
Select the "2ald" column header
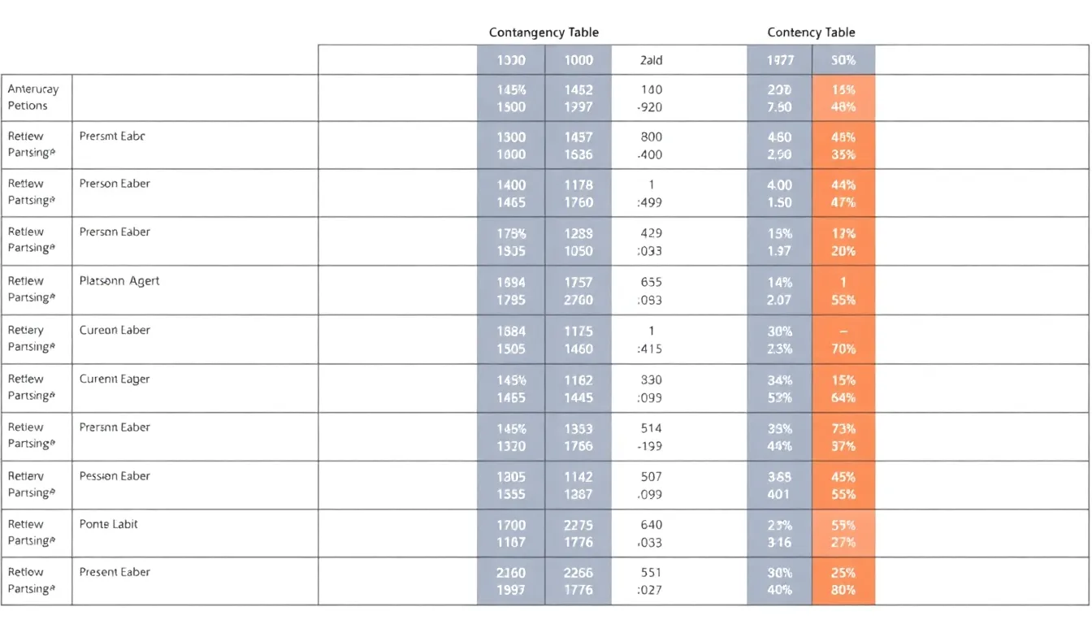(651, 60)
